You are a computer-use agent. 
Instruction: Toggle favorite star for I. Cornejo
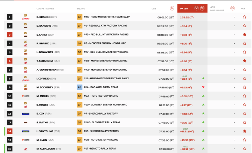(244, 79)
